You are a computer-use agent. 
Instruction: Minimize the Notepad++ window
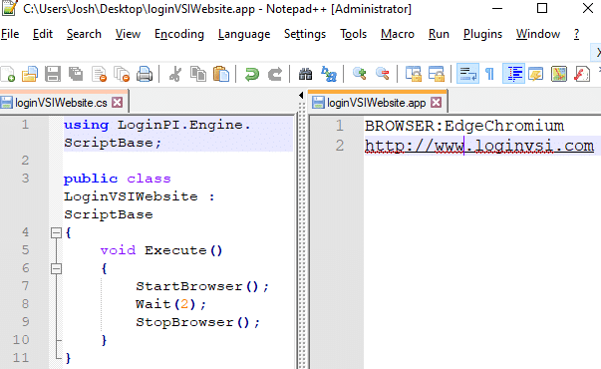point(497,8)
